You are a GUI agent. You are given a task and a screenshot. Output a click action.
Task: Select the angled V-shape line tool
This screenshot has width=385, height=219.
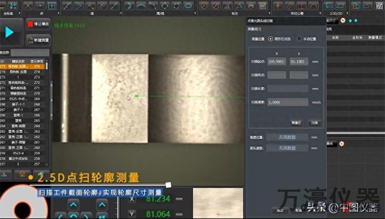78,6
